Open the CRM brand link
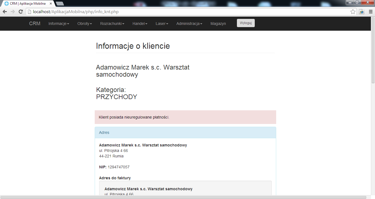This screenshot has width=375, height=199. point(35,24)
